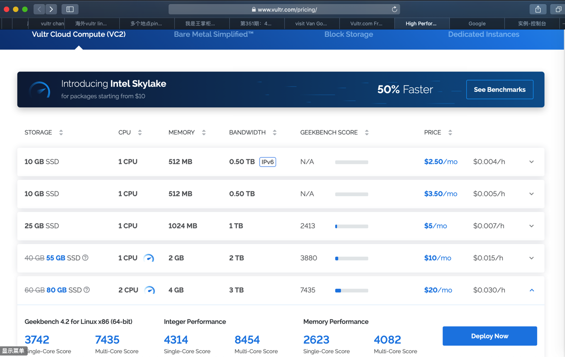
Task: Click the help icon next to 80 GB SSD
Action: [87, 290]
